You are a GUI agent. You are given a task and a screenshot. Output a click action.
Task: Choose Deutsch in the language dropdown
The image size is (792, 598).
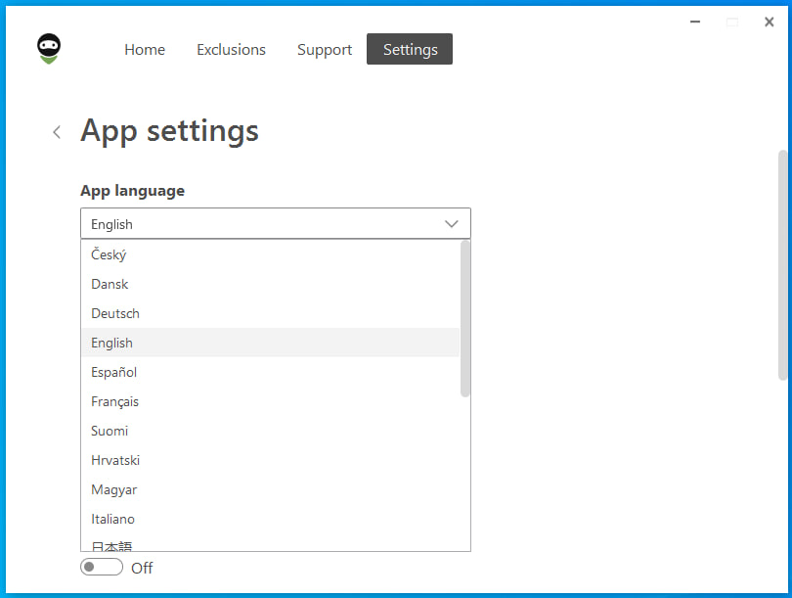pos(115,313)
